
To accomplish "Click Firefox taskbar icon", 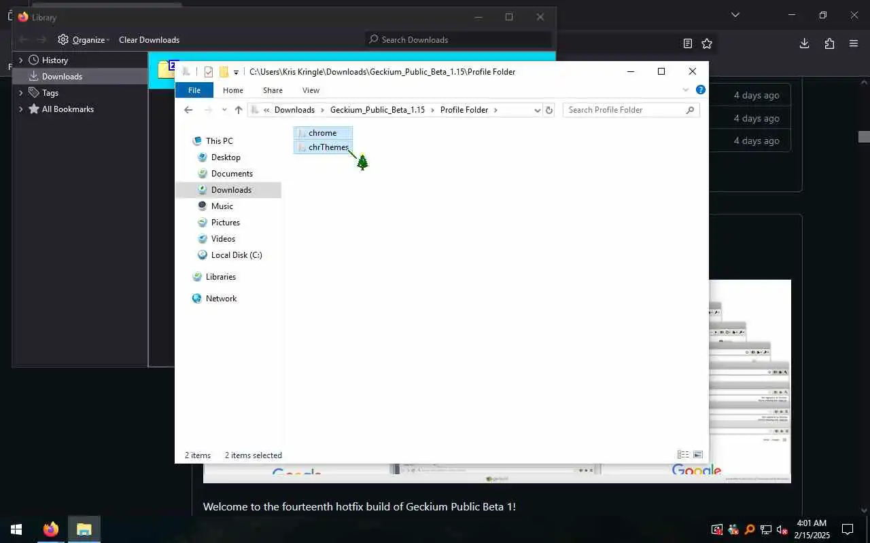I will coord(51,529).
